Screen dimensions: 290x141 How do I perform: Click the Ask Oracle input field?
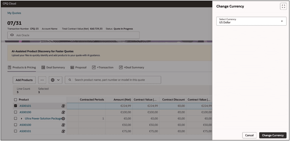[x=73, y=35]
